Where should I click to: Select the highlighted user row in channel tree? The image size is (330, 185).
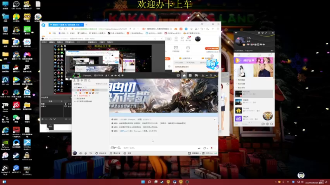[x=90, y=90]
